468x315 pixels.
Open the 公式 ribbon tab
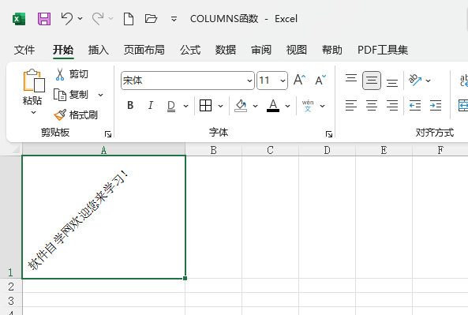190,50
